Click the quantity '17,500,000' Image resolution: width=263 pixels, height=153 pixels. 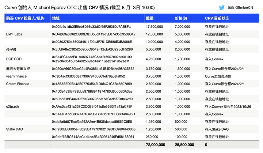(x=154, y=27)
